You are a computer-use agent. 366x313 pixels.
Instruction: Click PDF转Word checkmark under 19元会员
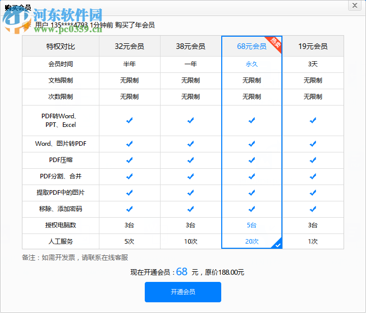(x=313, y=120)
